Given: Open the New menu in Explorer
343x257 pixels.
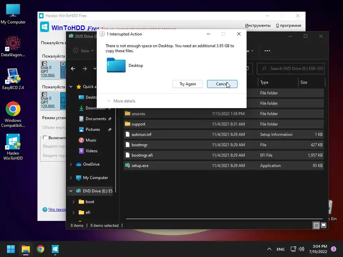Looking at the screenshot, I should pos(83,51).
